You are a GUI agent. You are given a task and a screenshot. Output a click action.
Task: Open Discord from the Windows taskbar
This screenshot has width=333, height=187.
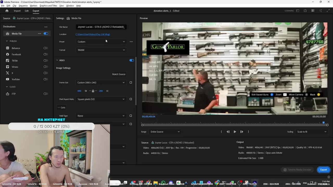pos(171,183)
